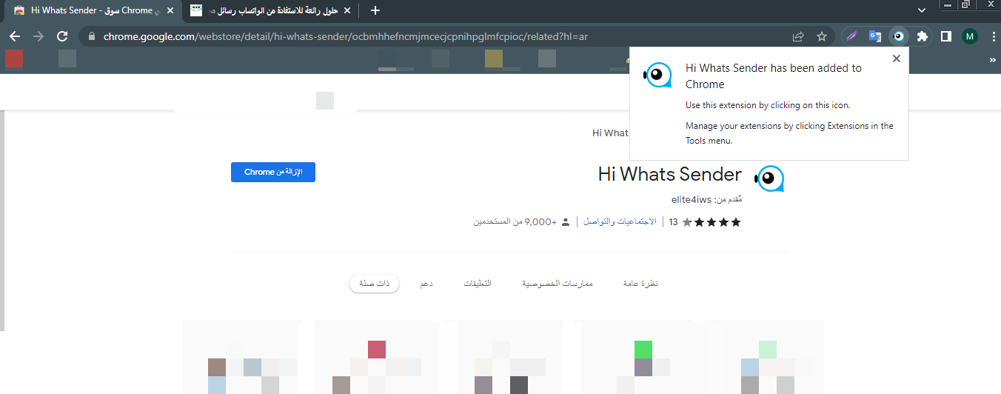
Task: Click the popup Hi Whats Sender icon
Action: pos(657,75)
